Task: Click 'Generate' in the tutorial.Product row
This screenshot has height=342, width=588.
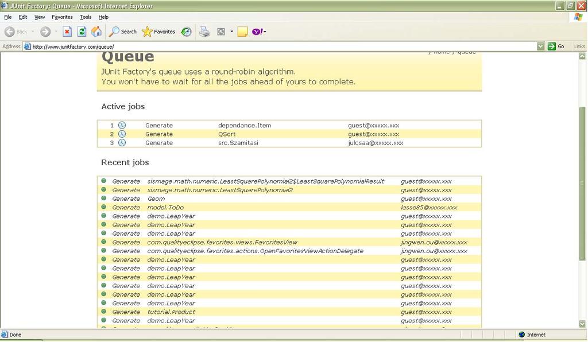Action: click(126, 312)
